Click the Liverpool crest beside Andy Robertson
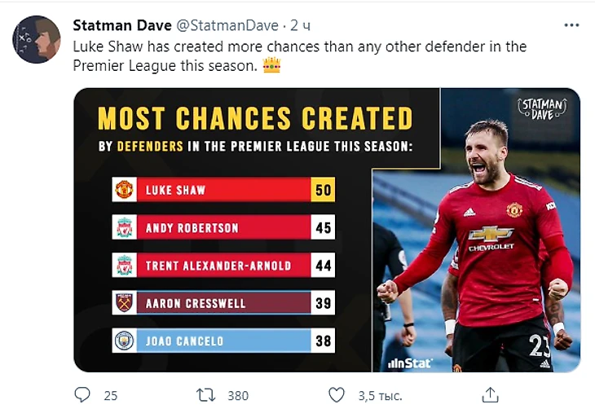This screenshot has width=595, height=409. 124,227
